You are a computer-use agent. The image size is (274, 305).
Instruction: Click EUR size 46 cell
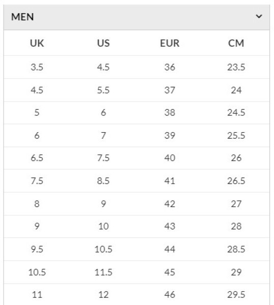[x=170, y=295]
